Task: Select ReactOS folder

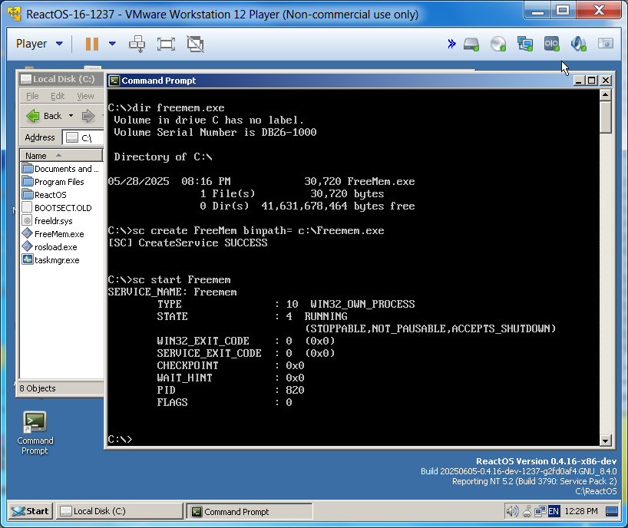Action: (x=45, y=195)
